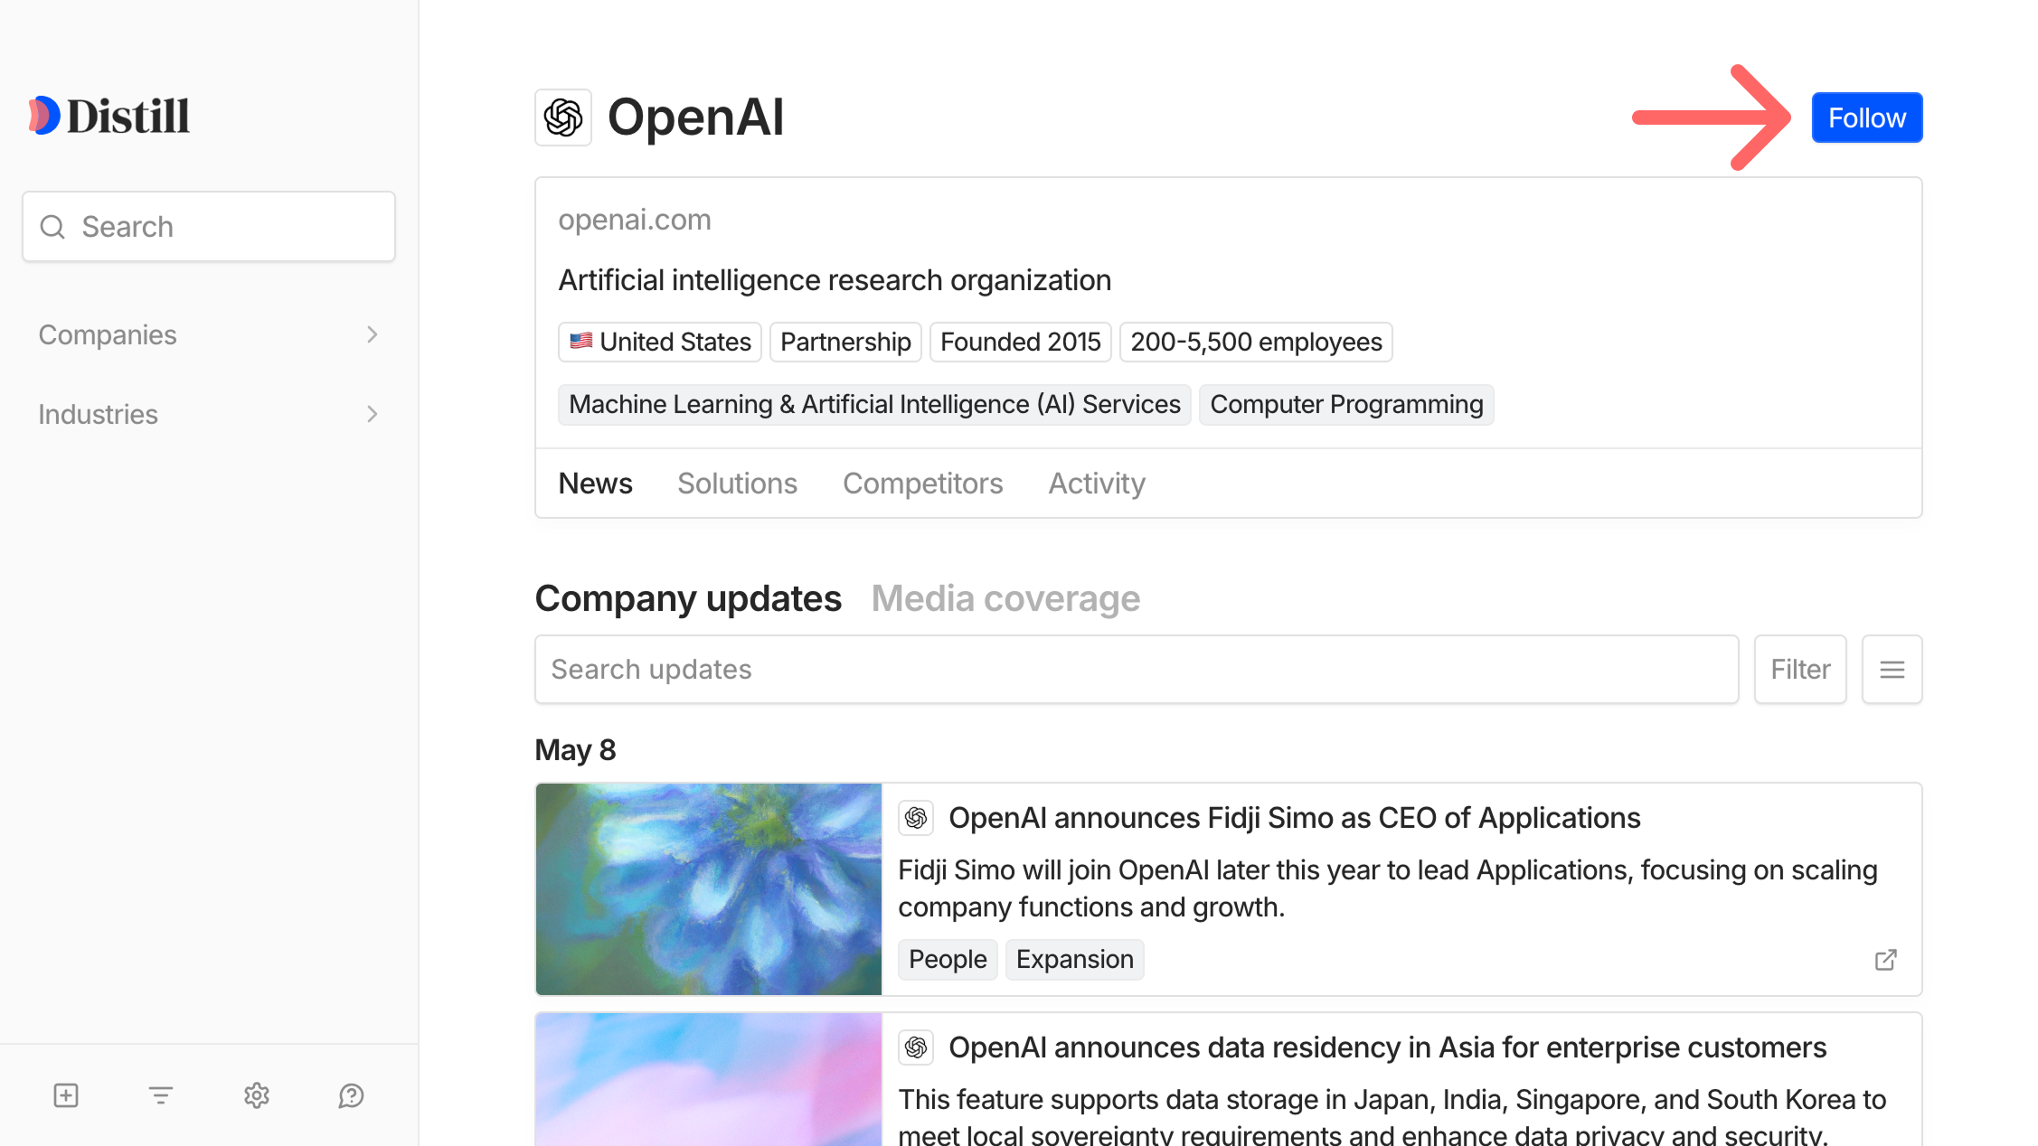Toggle the People tag on the CEO announcement
Screen dimensions: 2038x1146
(947, 959)
